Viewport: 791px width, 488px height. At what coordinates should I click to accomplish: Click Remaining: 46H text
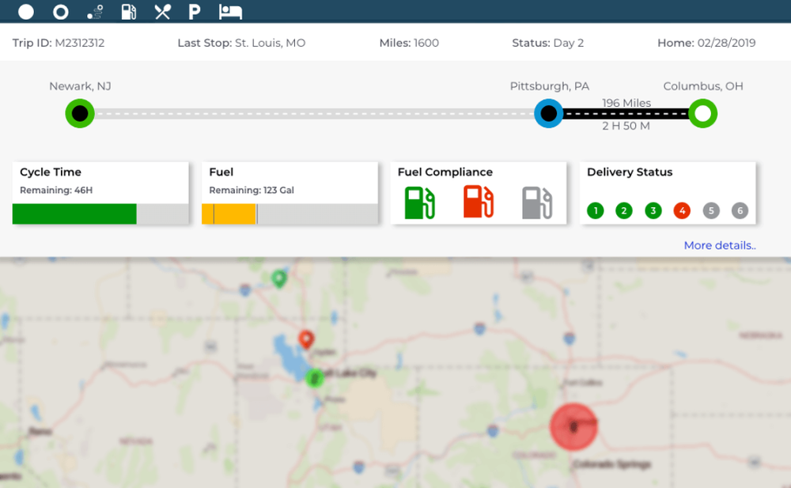point(56,191)
